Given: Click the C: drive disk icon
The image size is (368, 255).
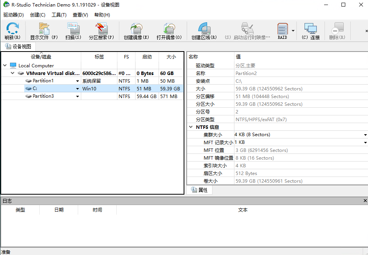Looking at the screenshot, I should click(28, 89).
